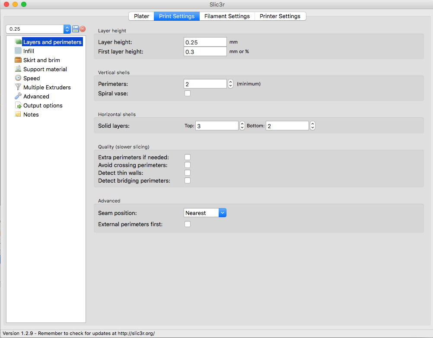The image size is (433, 338).
Task: Open the Seam position dropdown
Action: tap(205, 213)
